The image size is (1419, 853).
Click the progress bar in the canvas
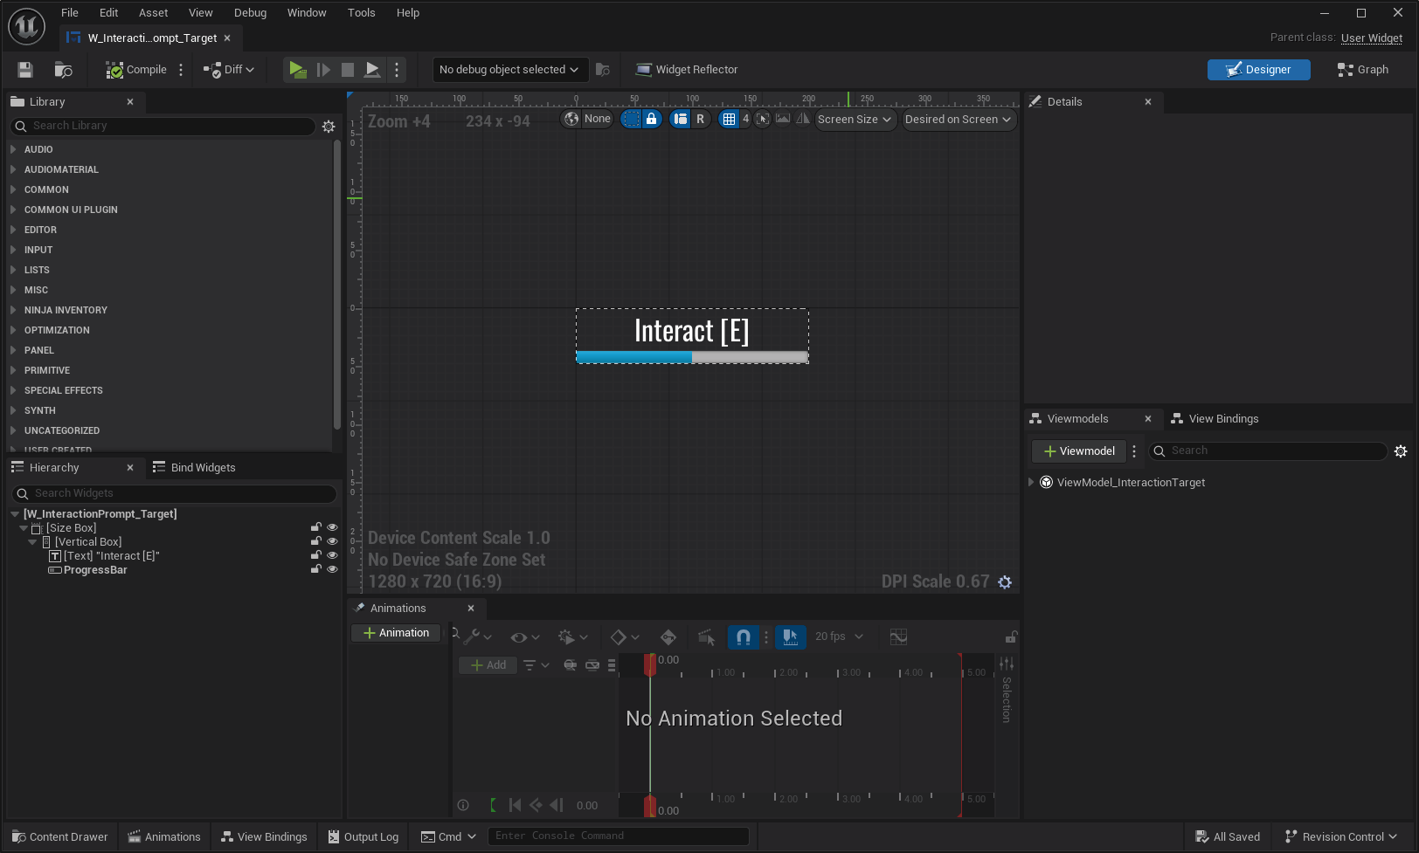tap(692, 357)
